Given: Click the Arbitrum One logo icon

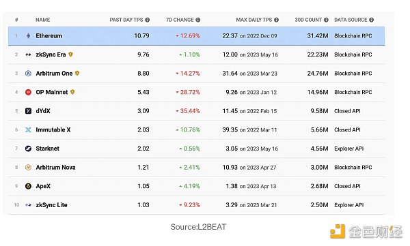Looking at the screenshot, I should 28,74.
